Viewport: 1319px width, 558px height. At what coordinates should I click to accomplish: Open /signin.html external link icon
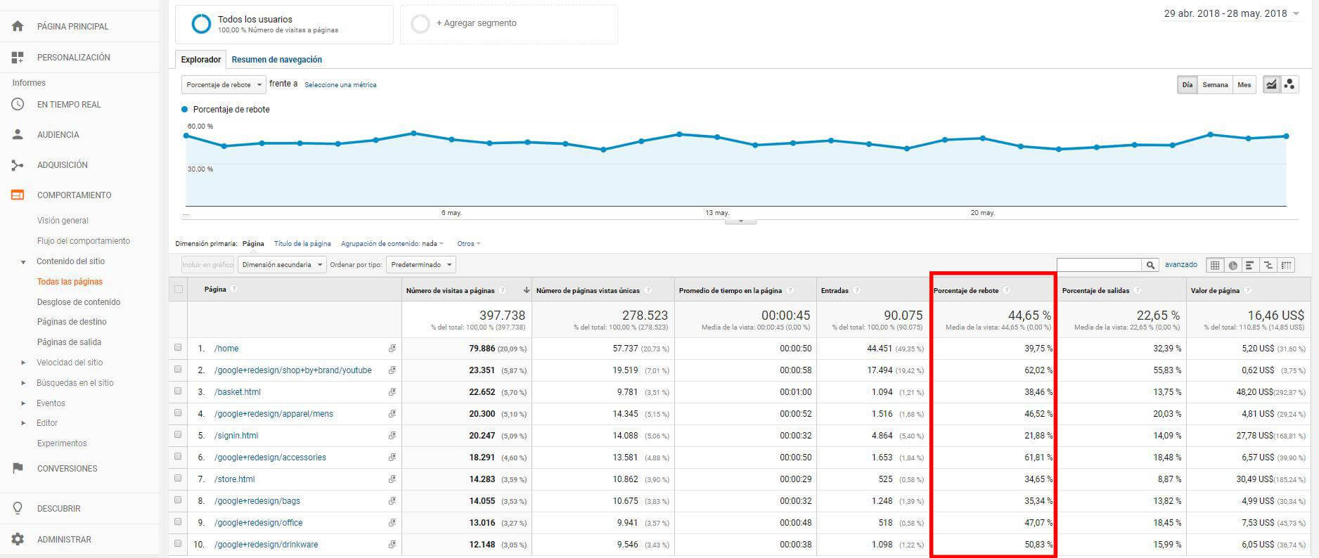(392, 435)
